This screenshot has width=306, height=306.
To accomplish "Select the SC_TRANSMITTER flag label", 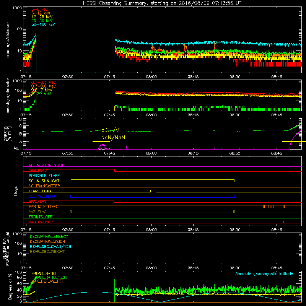I will coord(44,186).
